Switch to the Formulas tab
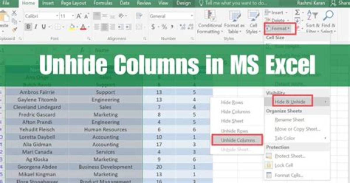The height and width of the screenshot is (183, 350). click(103, 3)
